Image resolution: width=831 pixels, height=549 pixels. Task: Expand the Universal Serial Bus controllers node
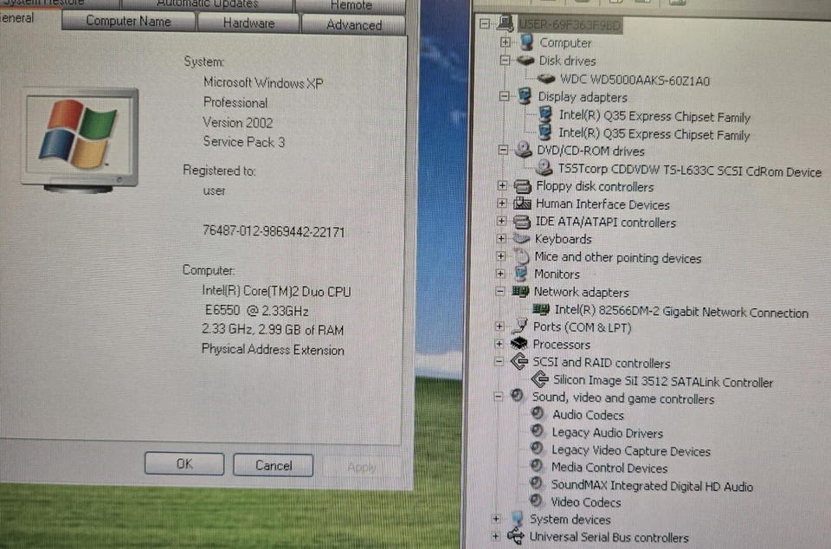[497, 537]
